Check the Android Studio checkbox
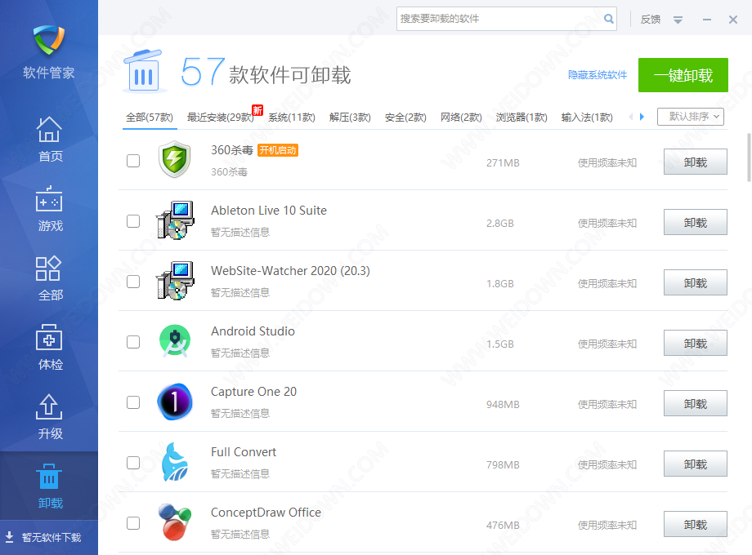Screen dimensions: 752x555 133,342
